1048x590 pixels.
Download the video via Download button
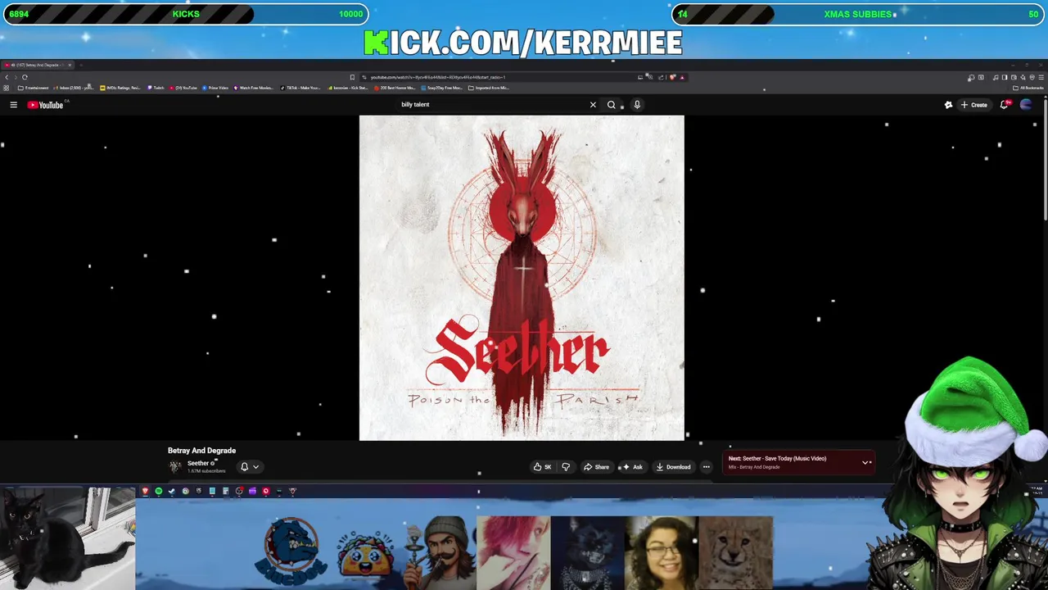tap(673, 467)
